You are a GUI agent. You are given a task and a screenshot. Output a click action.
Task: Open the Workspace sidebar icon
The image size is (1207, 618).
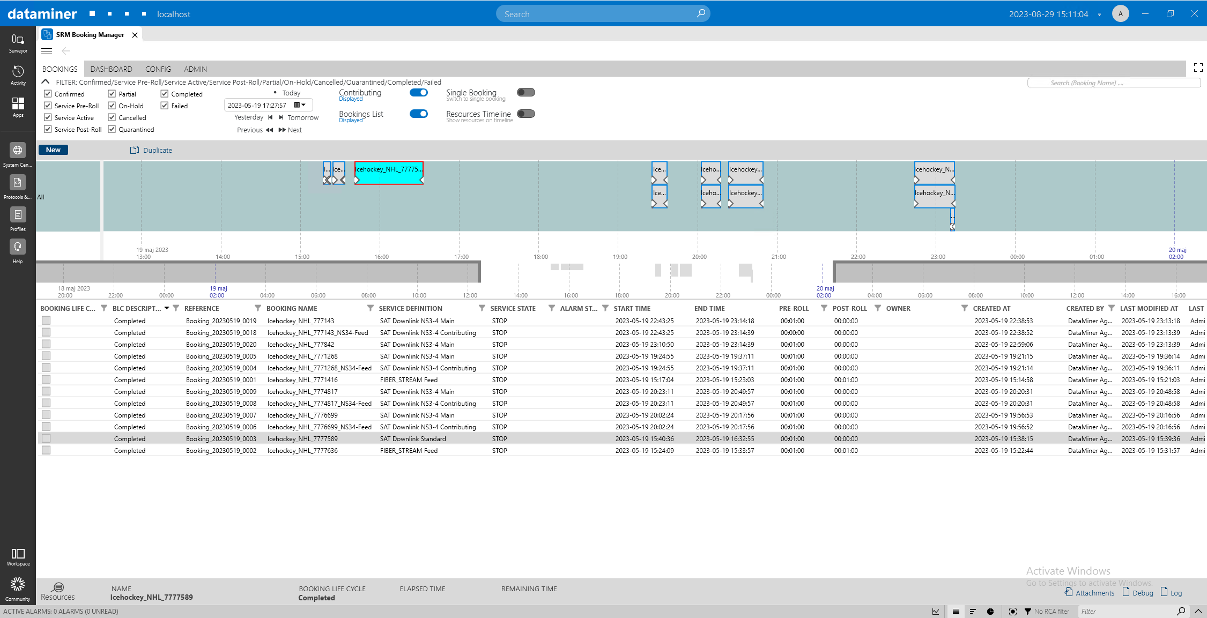[x=18, y=557]
